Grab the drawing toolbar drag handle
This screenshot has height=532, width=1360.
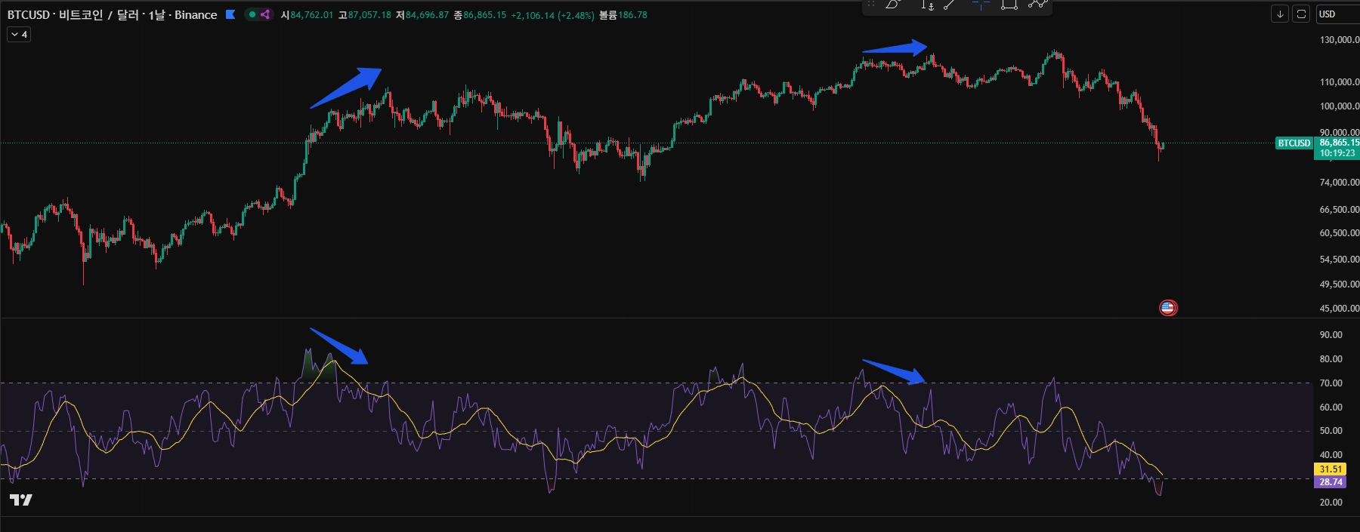(x=870, y=5)
